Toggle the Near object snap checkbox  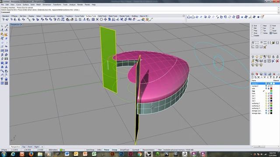pyautogui.click(x=262, y=26)
